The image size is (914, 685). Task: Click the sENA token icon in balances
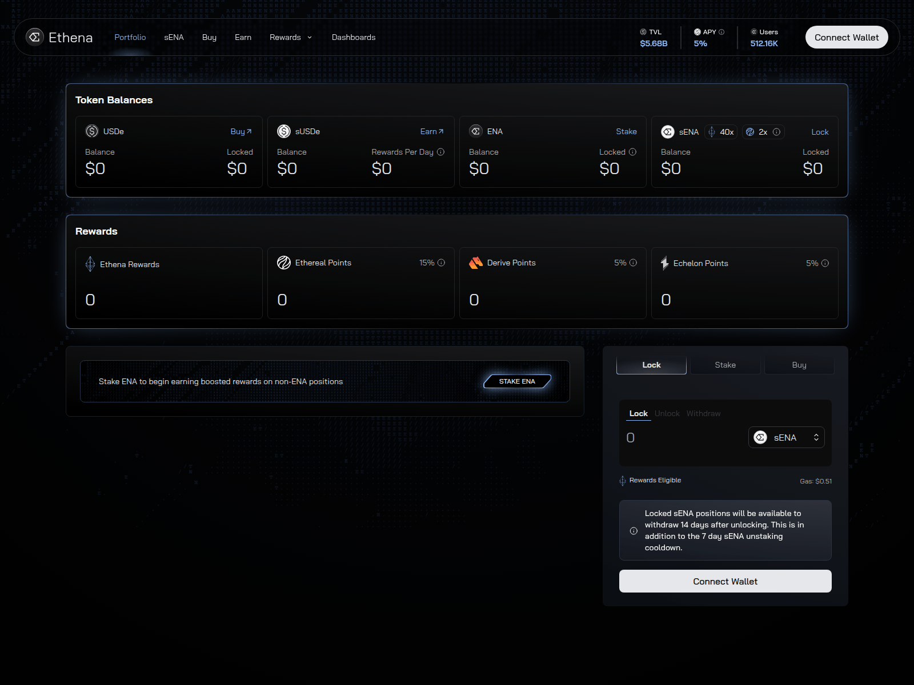[668, 132]
